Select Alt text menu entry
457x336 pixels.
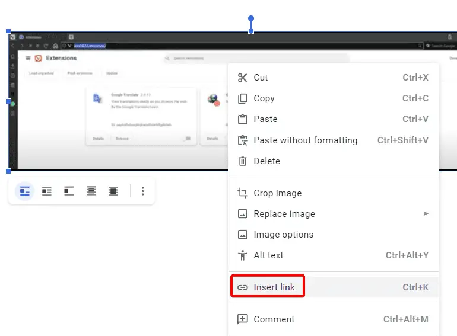tap(334, 255)
